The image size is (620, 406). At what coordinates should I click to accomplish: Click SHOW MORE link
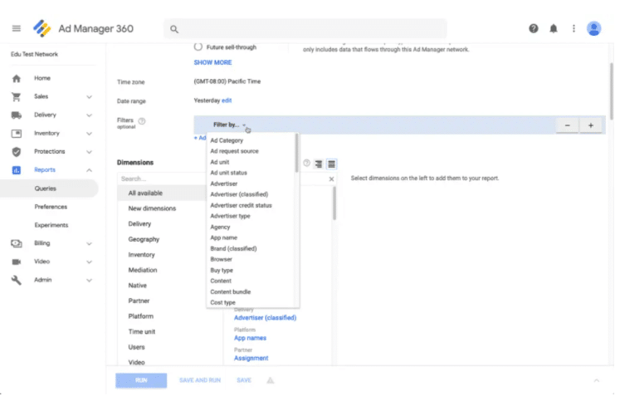212,62
